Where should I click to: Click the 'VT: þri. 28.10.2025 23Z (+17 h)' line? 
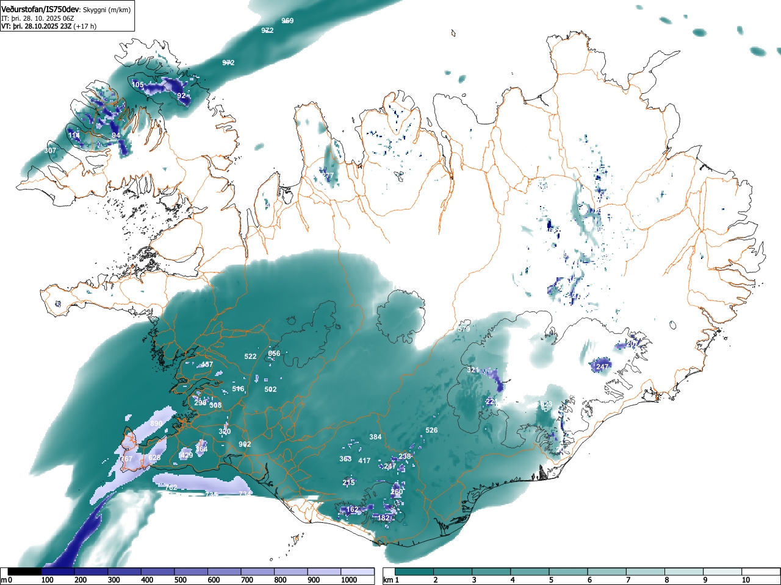point(49,26)
